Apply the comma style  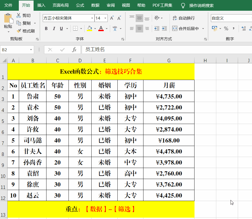233,28
